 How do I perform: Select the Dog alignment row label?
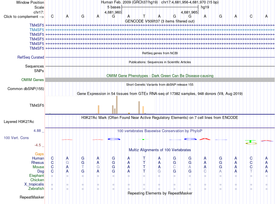[41, 171]
